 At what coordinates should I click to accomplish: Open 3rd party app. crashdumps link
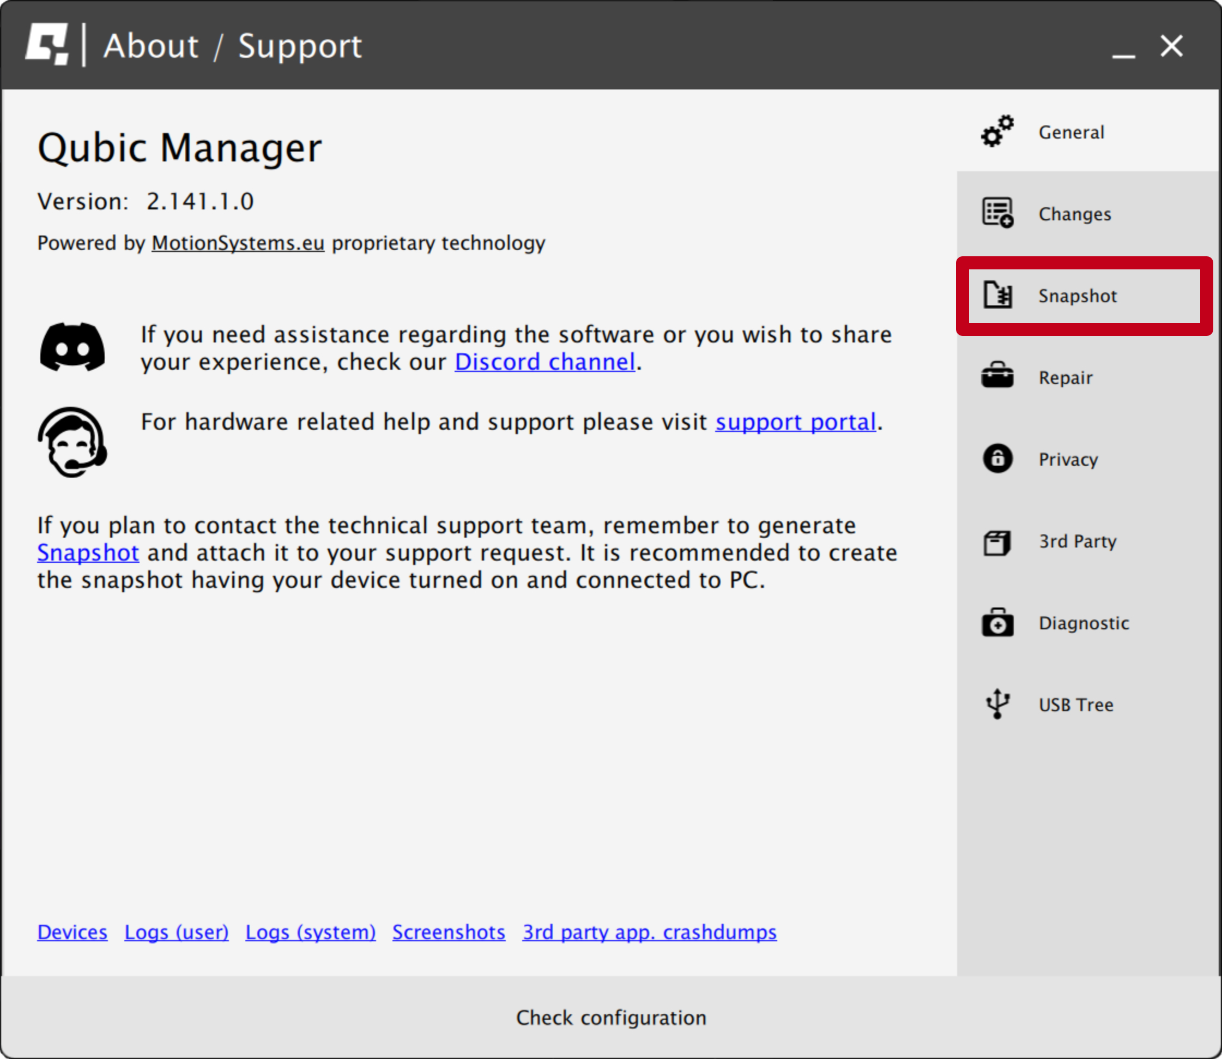649,932
